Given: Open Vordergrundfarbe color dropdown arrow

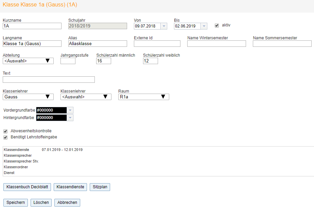Looking at the screenshot, I should pos(70,110).
